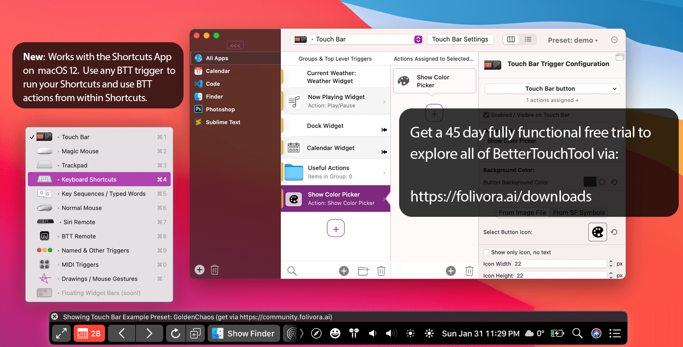Tap the volume down Touch Bar icon

(373, 333)
